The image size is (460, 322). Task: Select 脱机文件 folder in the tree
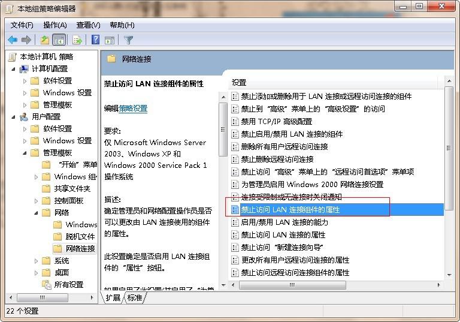80,237
